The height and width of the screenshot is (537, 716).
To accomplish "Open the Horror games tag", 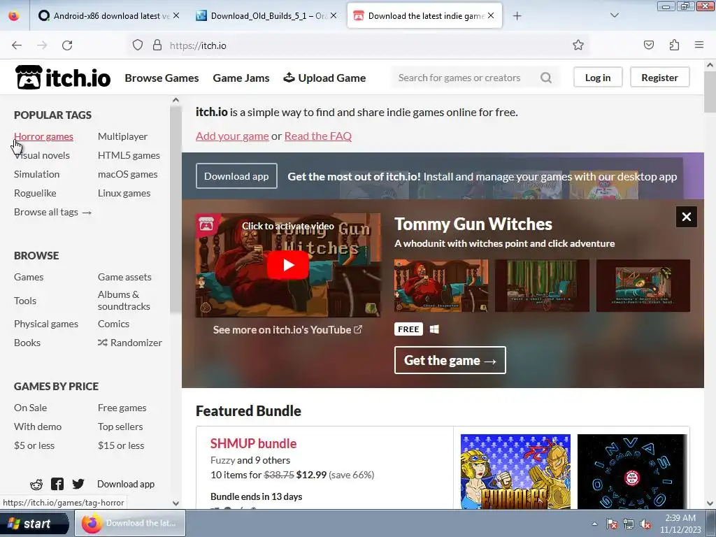I will 43,136.
